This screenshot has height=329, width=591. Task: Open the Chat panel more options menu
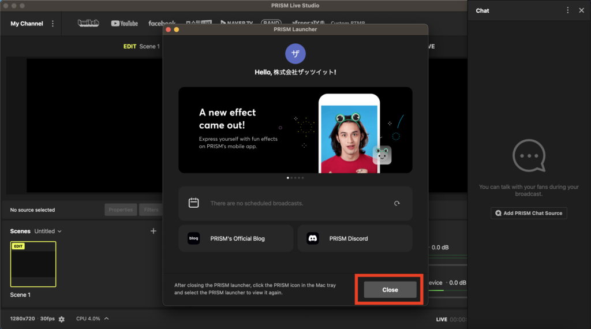(x=568, y=10)
